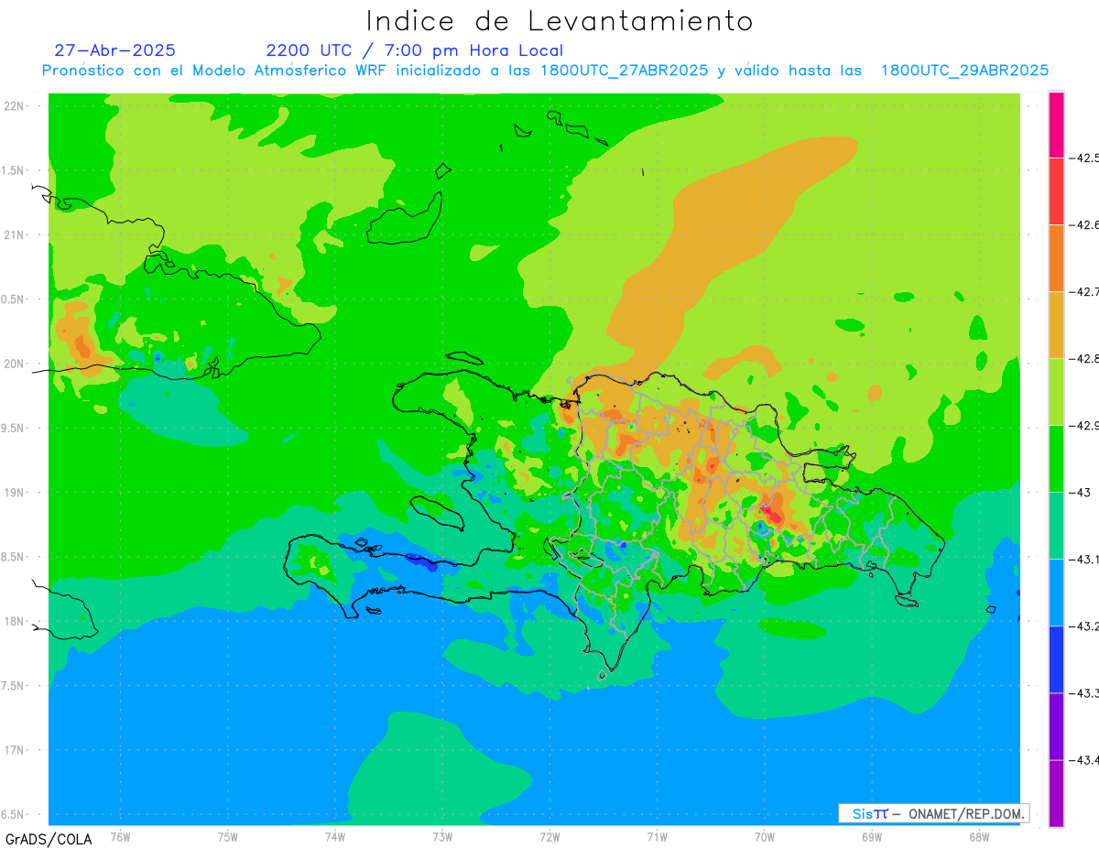Click the 20N latitude label

pos(16,364)
